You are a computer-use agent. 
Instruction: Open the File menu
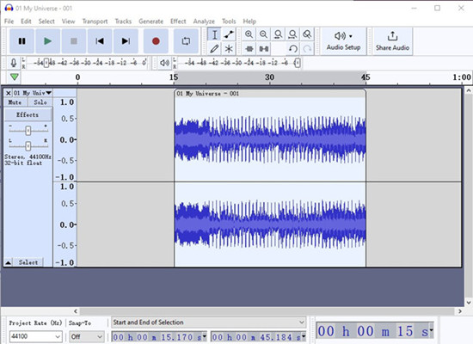pos(9,21)
